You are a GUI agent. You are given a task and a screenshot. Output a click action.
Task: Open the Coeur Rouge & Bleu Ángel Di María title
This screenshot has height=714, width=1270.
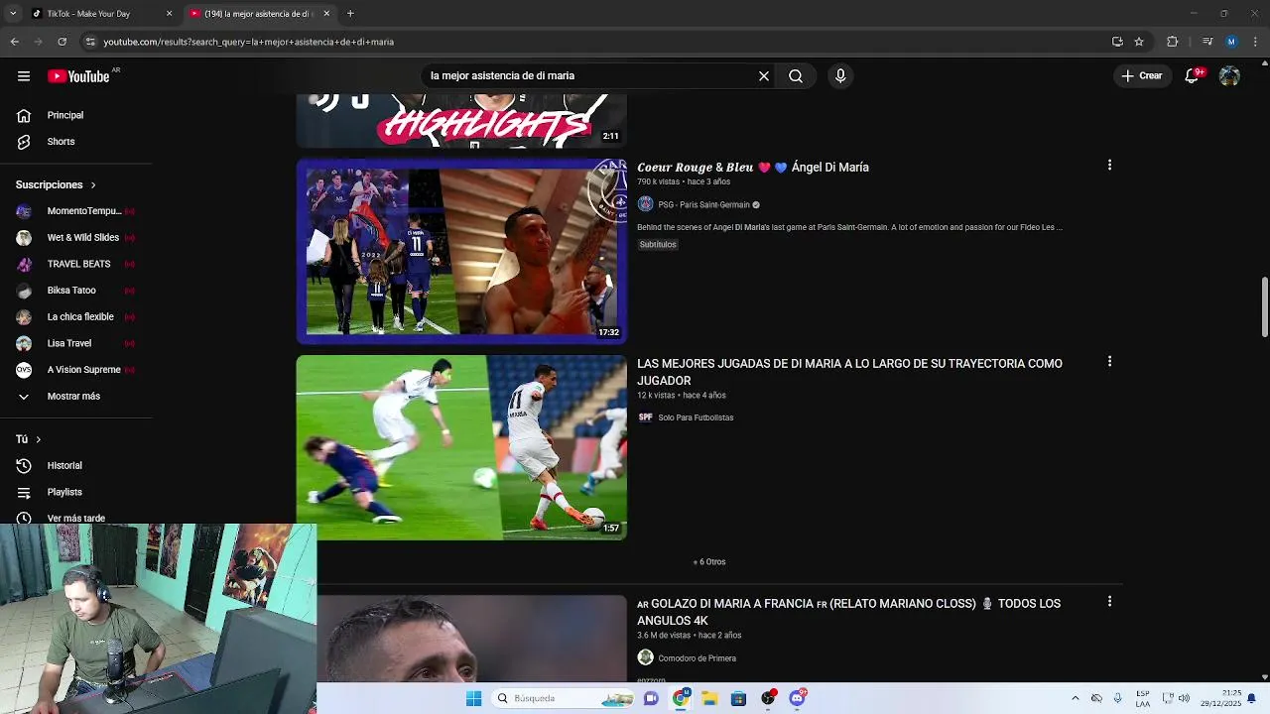click(x=753, y=168)
